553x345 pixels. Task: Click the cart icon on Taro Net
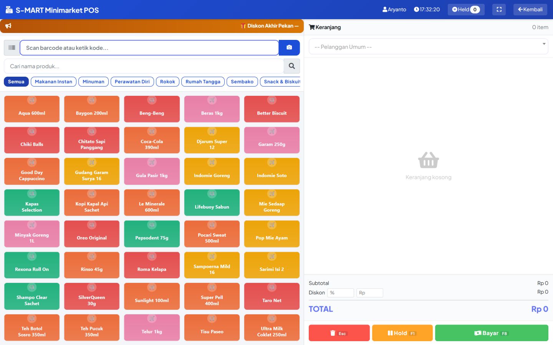pos(272,287)
